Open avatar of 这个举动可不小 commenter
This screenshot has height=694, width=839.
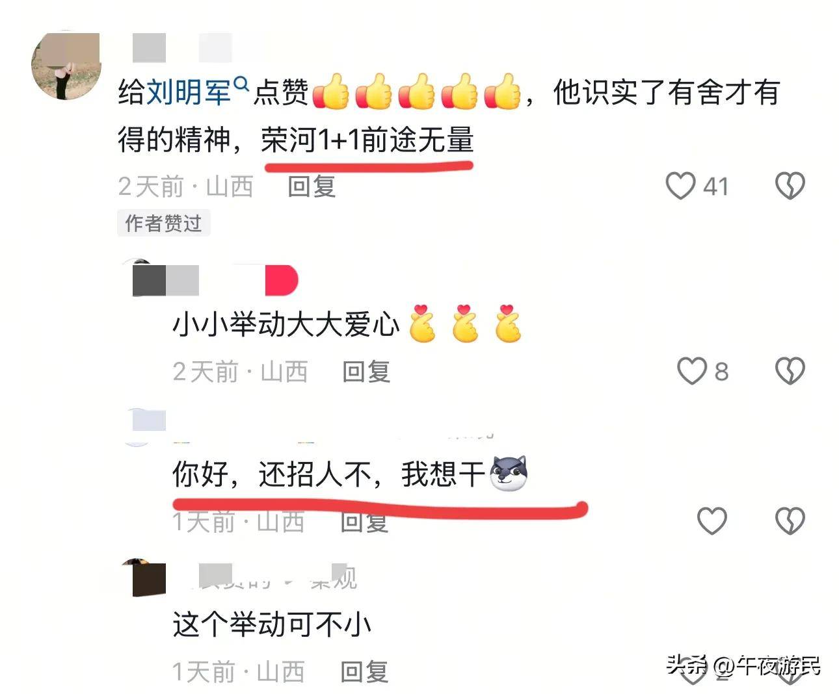(x=144, y=577)
